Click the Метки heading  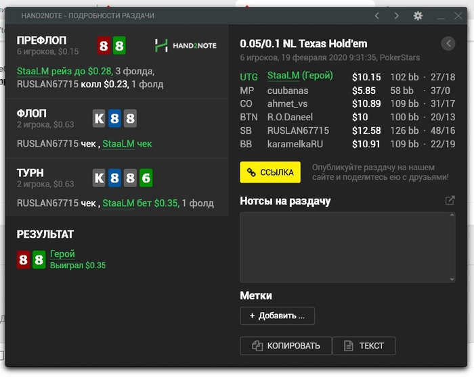256,296
